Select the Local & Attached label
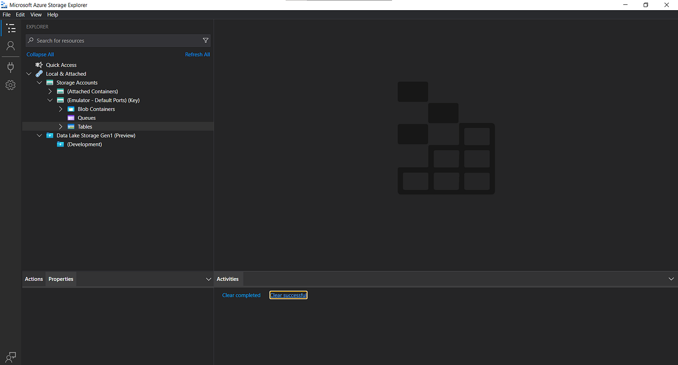This screenshot has width=678, height=365. (66, 74)
